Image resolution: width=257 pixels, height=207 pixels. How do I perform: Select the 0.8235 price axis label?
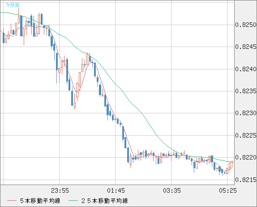coord(246,91)
